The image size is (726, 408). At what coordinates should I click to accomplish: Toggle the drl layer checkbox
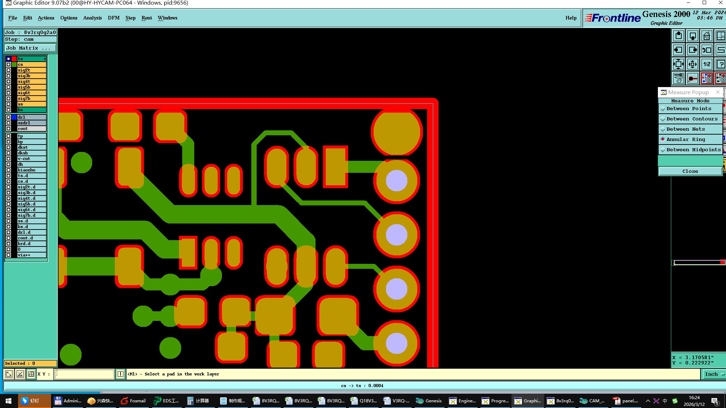pos(9,117)
